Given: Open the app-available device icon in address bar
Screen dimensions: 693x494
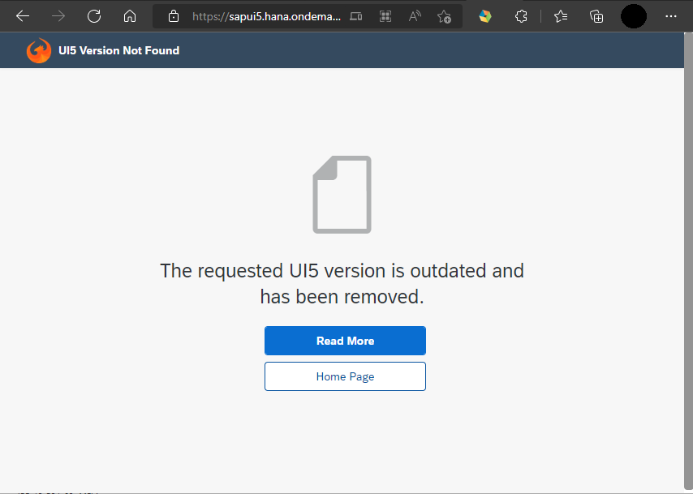Looking at the screenshot, I should 355,17.
